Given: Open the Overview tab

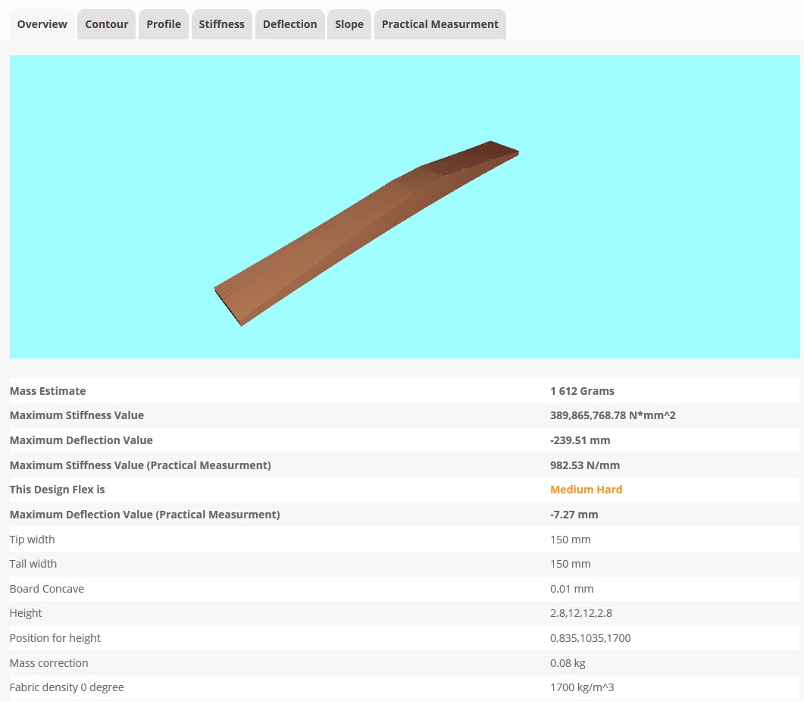Looking at the screenshot, I should tap(42, 24).
